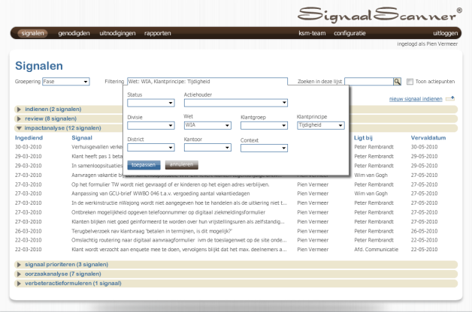
Task: Click the Ingediend date 30-03-2010
Action: [29, 147]
